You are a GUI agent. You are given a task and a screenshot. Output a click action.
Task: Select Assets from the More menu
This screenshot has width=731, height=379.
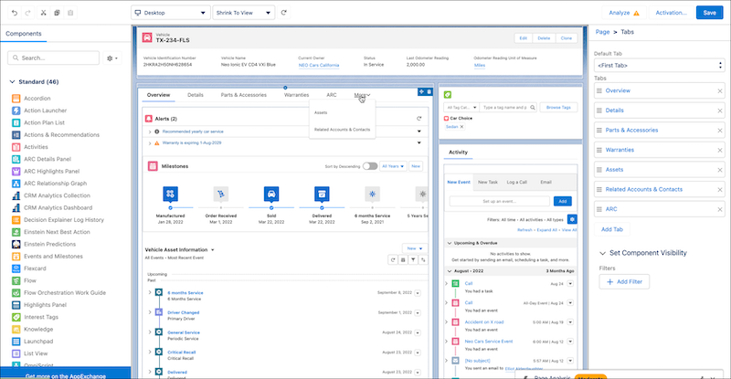coord(321,112)
